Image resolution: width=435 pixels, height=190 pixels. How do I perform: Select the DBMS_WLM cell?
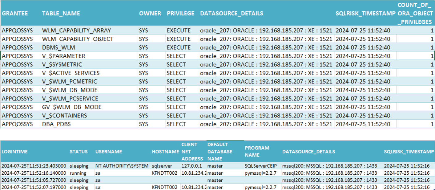coord(58,47)
